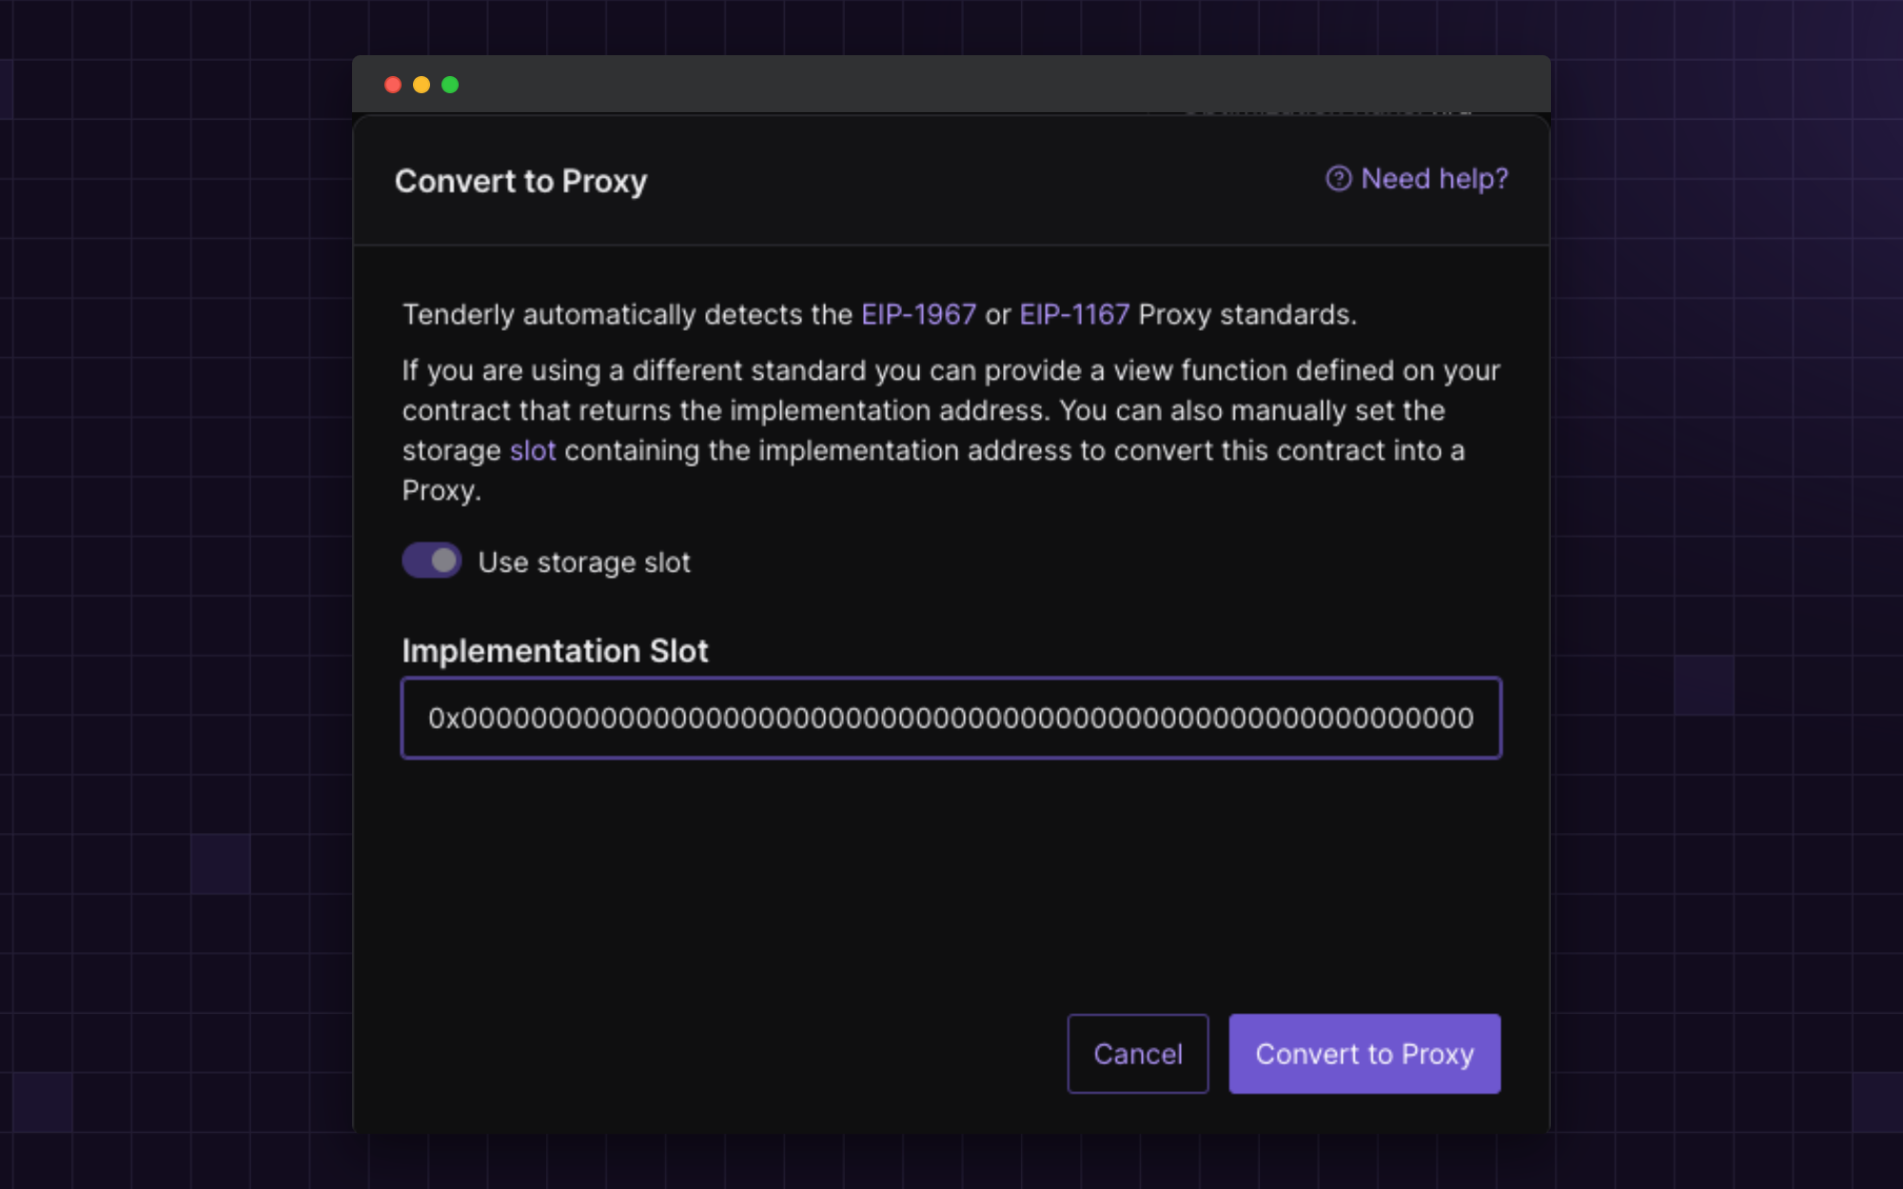Close the window with the red button
Viewport: 1903px width, 1189px height.
[x=393, y=85]
